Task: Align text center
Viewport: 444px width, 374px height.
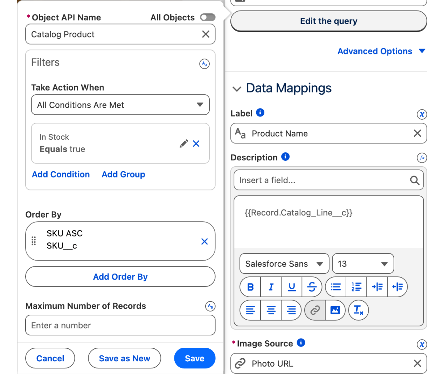Action: click(x=271, y=310)
